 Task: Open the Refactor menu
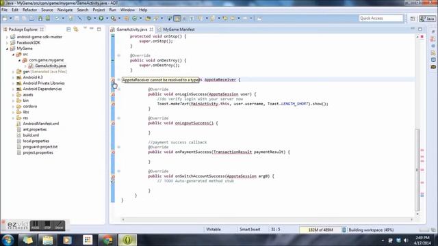click(29, 10)
